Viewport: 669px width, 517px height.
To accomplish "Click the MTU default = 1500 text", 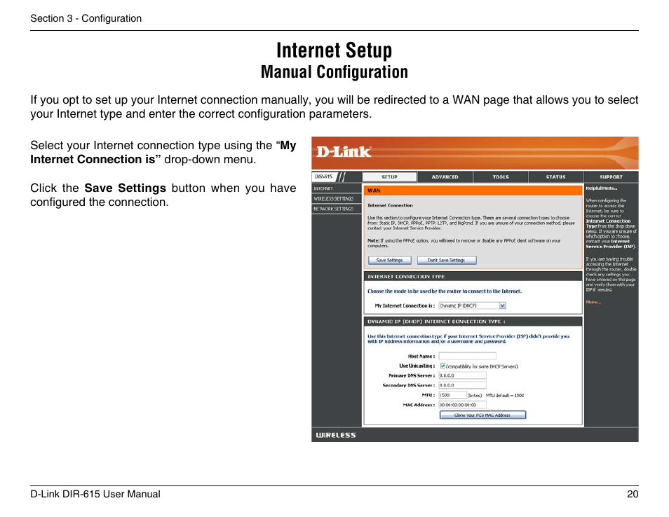I will 505,396.
